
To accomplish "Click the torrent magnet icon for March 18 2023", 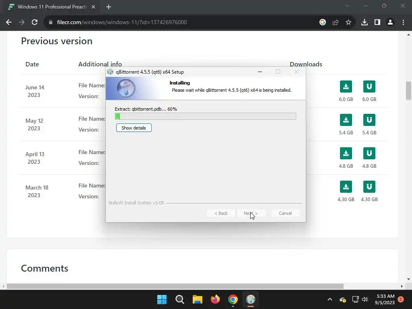I will [x=369, y=187].
